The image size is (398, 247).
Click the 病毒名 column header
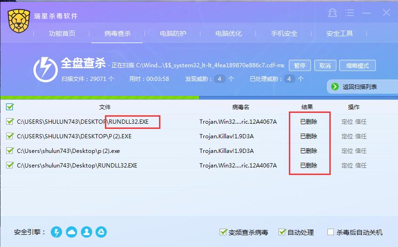click(240, 107)
